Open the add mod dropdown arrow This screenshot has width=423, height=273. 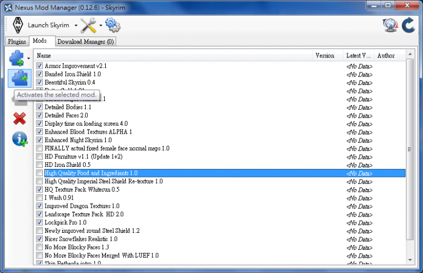pyautogui.click(x=29, y=58)
